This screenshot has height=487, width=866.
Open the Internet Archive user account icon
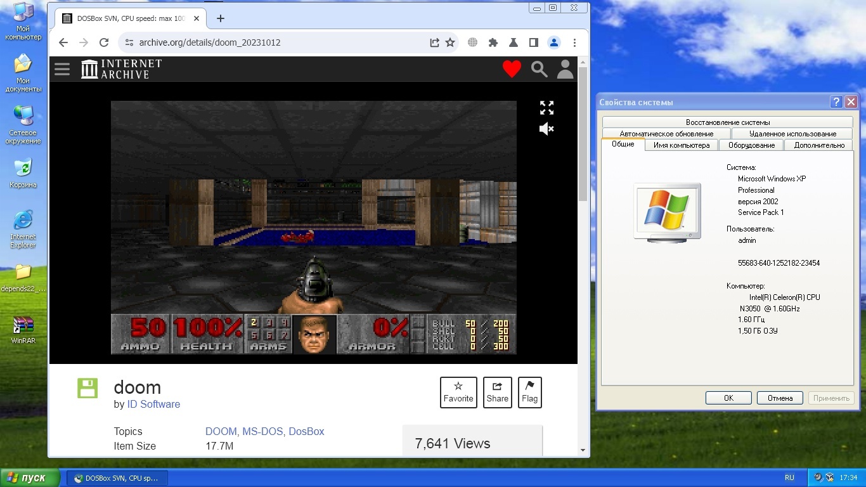coord(565,69)
